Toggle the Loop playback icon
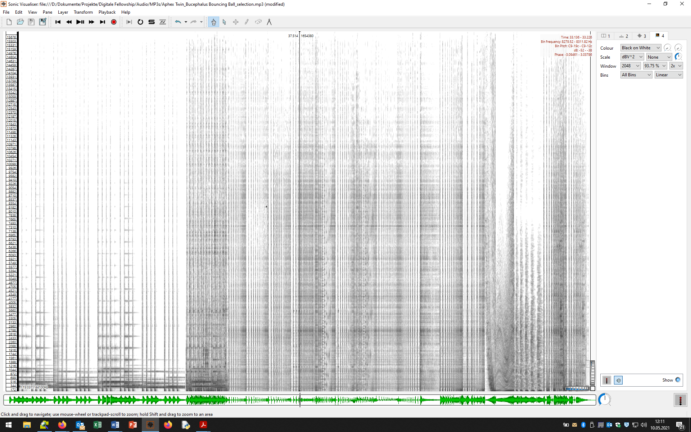The height and width of the screenshot is (432, 691). 140,22
